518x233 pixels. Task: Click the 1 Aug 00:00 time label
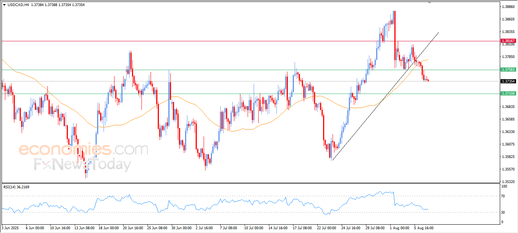click(x=400, y=228)
